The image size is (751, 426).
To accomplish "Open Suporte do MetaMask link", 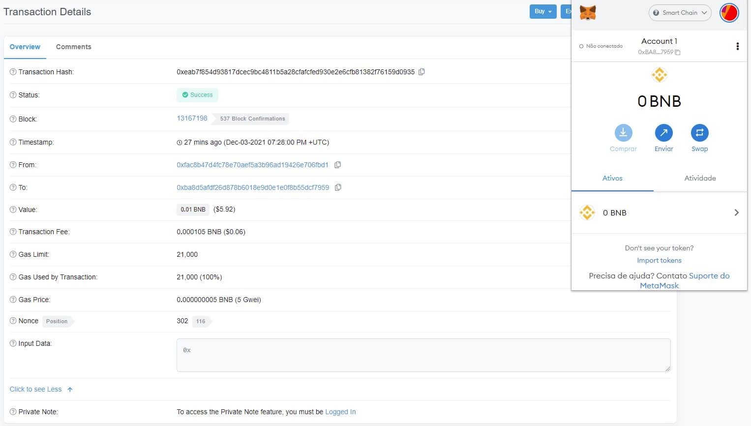I will tap(684, 280).
